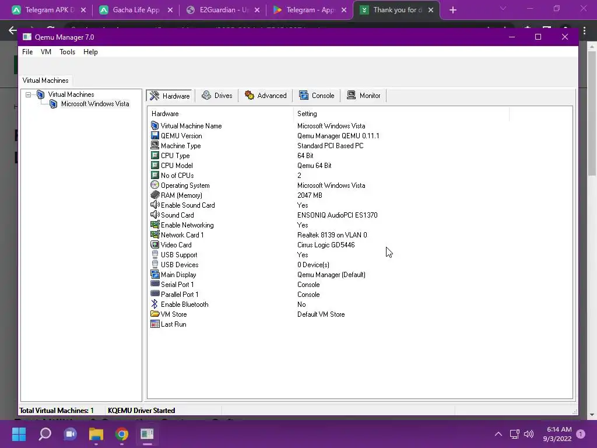Click the '0 Device(s)' value

click(313, 265)
